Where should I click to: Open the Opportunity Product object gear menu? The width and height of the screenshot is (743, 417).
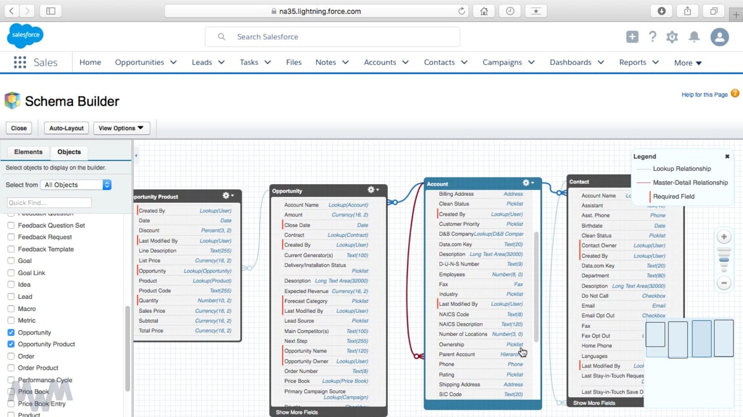[x=228, y=196]
